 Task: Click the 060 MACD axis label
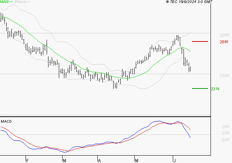226,127
